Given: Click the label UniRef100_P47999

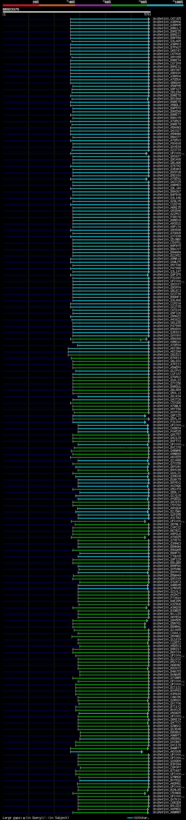Looking at the screenshot, I should [167, 326].
